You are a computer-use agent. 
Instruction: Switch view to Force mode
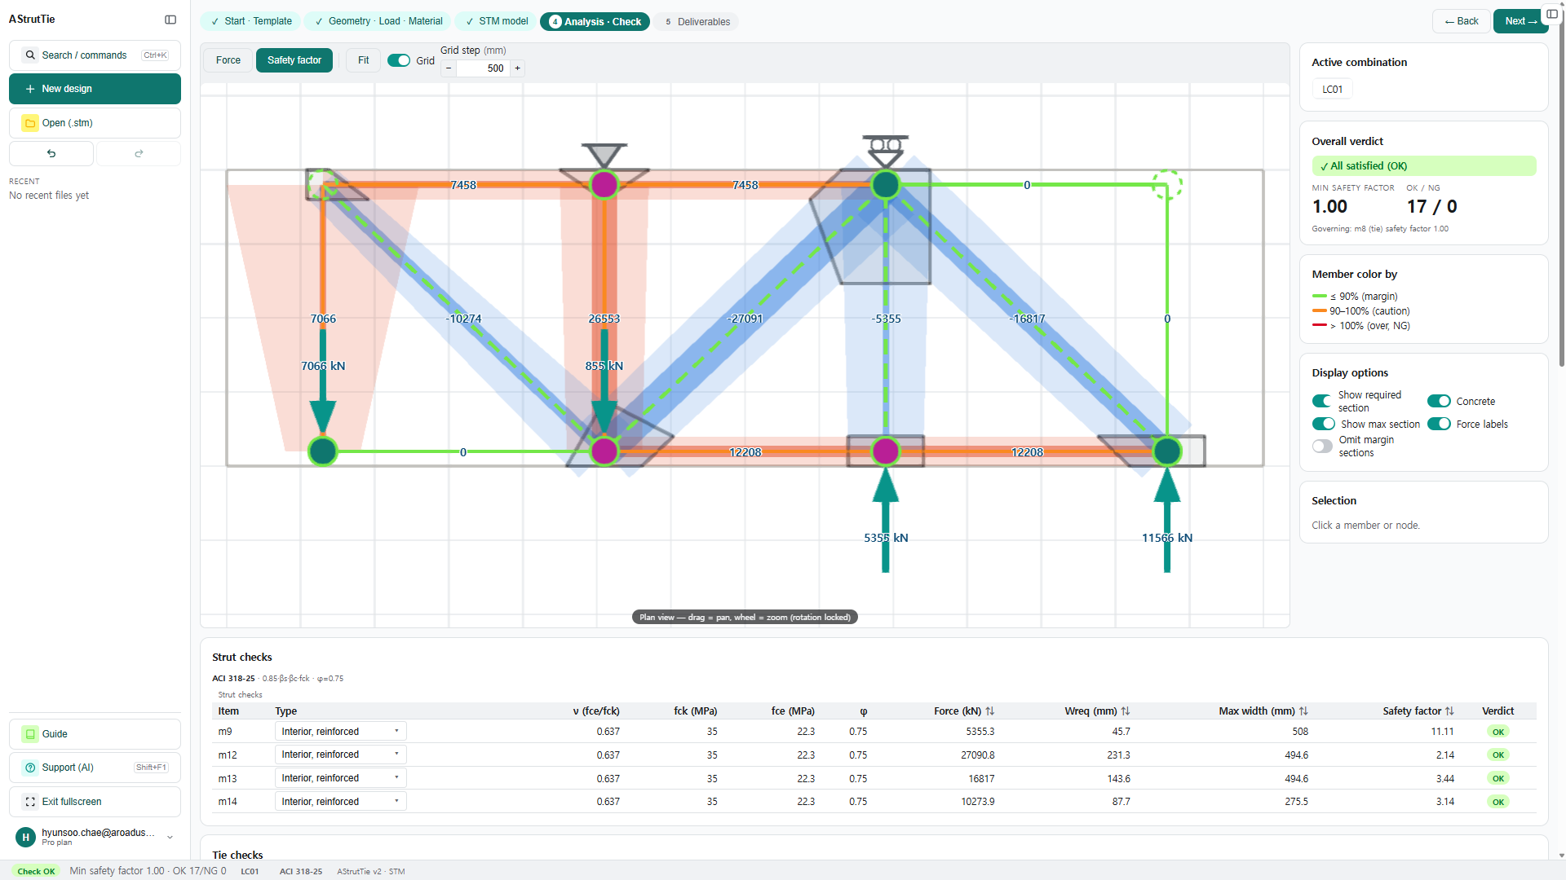(228, 60)
